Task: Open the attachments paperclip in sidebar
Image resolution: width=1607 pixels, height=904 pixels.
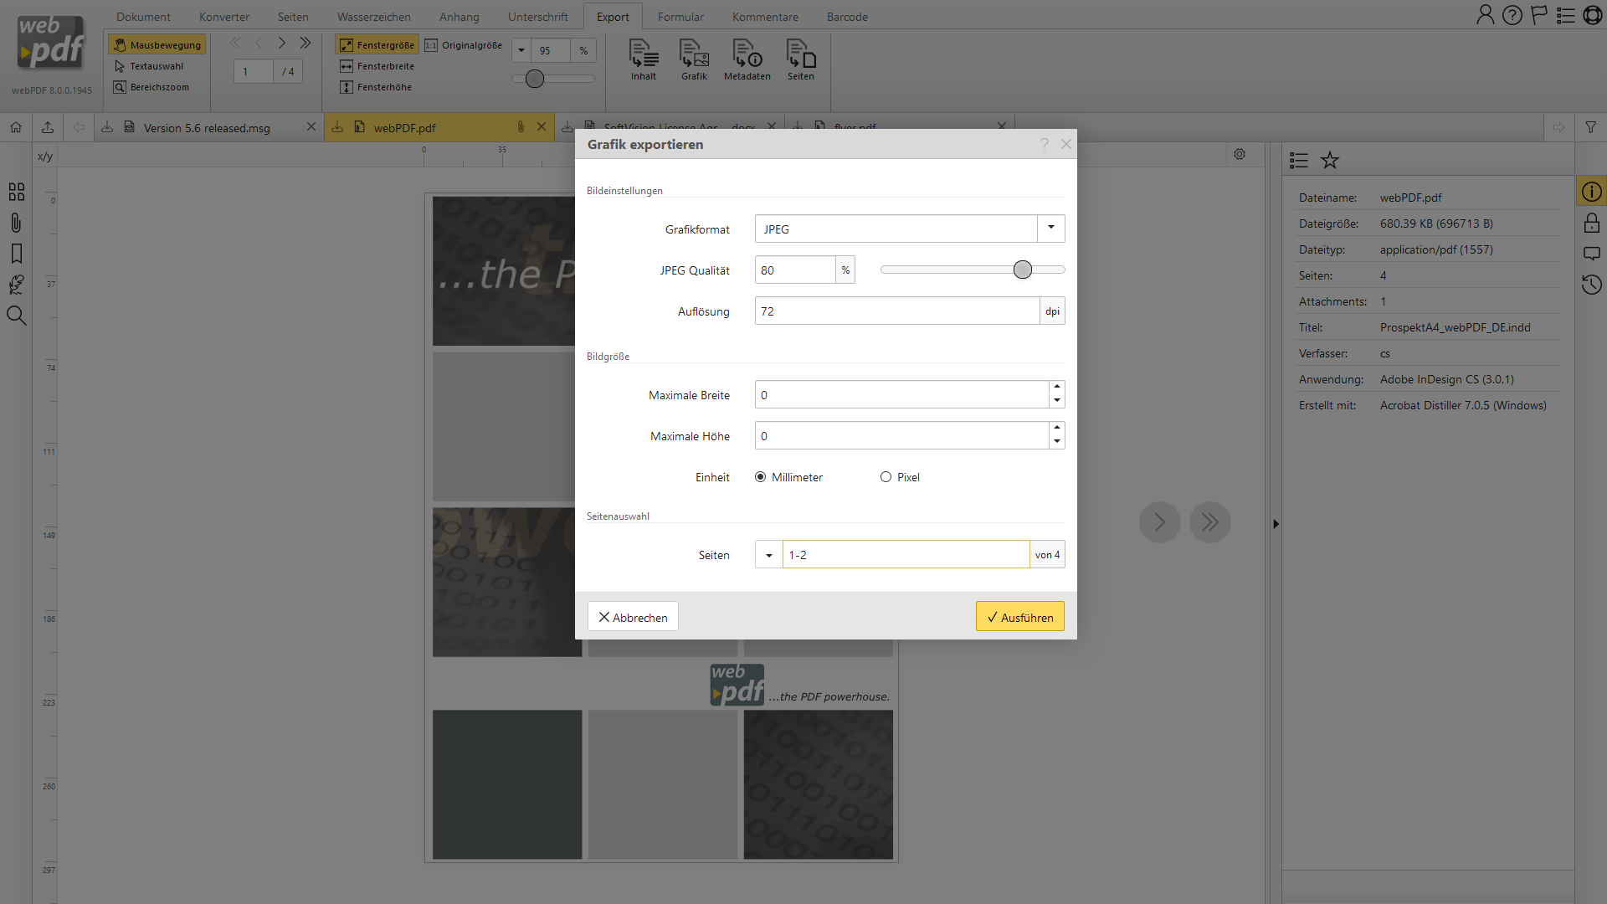Action: click(16, 223)
